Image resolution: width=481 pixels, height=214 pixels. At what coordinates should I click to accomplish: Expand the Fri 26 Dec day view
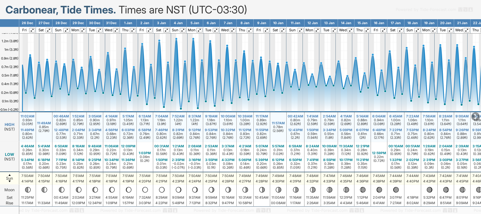[32, 30]
